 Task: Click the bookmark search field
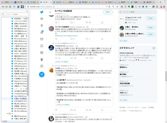15,14
